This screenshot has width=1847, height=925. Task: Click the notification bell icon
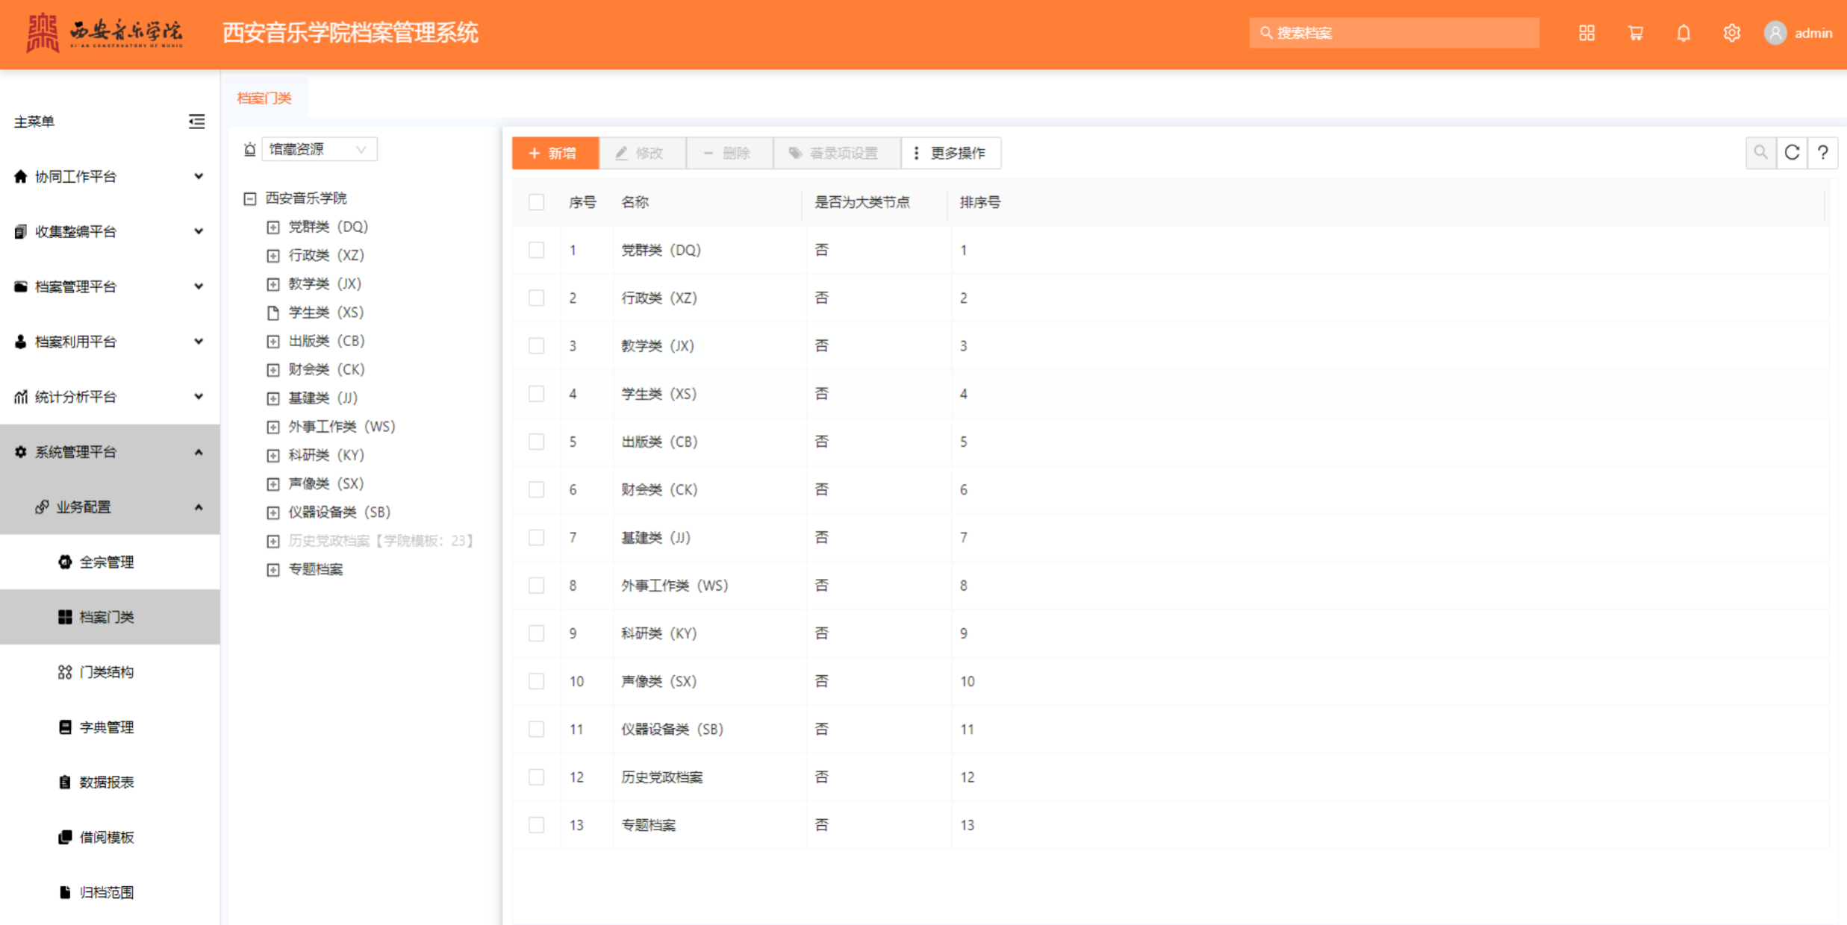(1683, 34)
